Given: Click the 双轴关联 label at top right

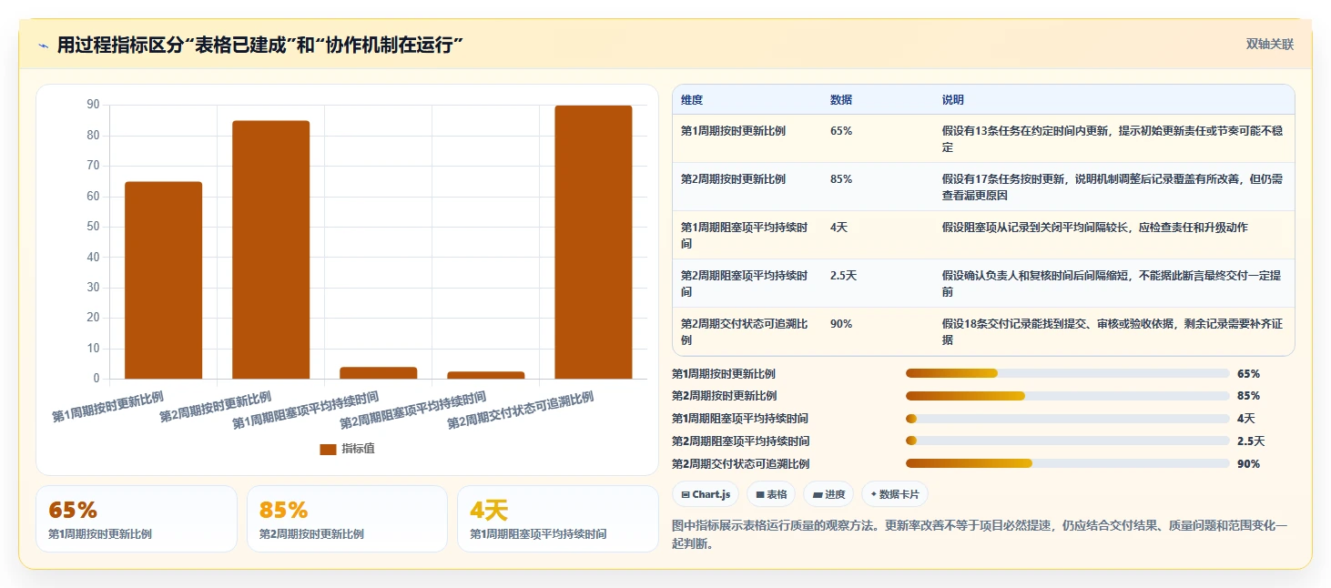Looking at the screenshot, I should [1269, 45].
